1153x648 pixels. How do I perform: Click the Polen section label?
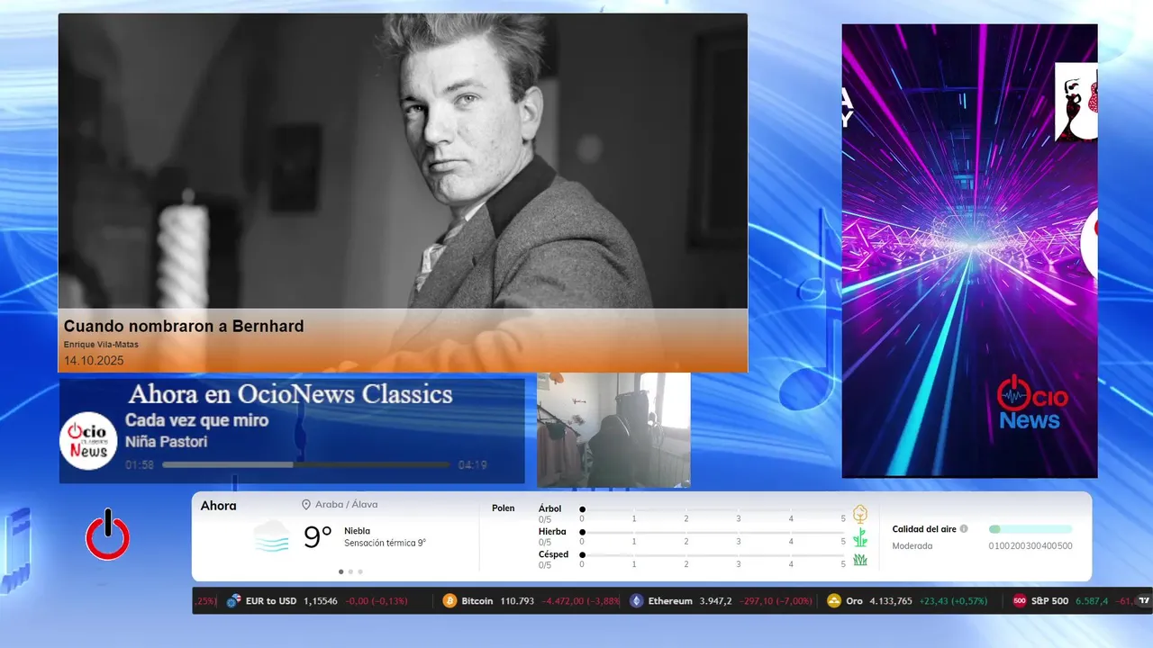coord(504,508)
